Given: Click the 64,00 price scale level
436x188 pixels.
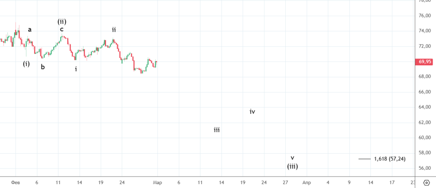Looking at the screenshot, I should point(425,107).
